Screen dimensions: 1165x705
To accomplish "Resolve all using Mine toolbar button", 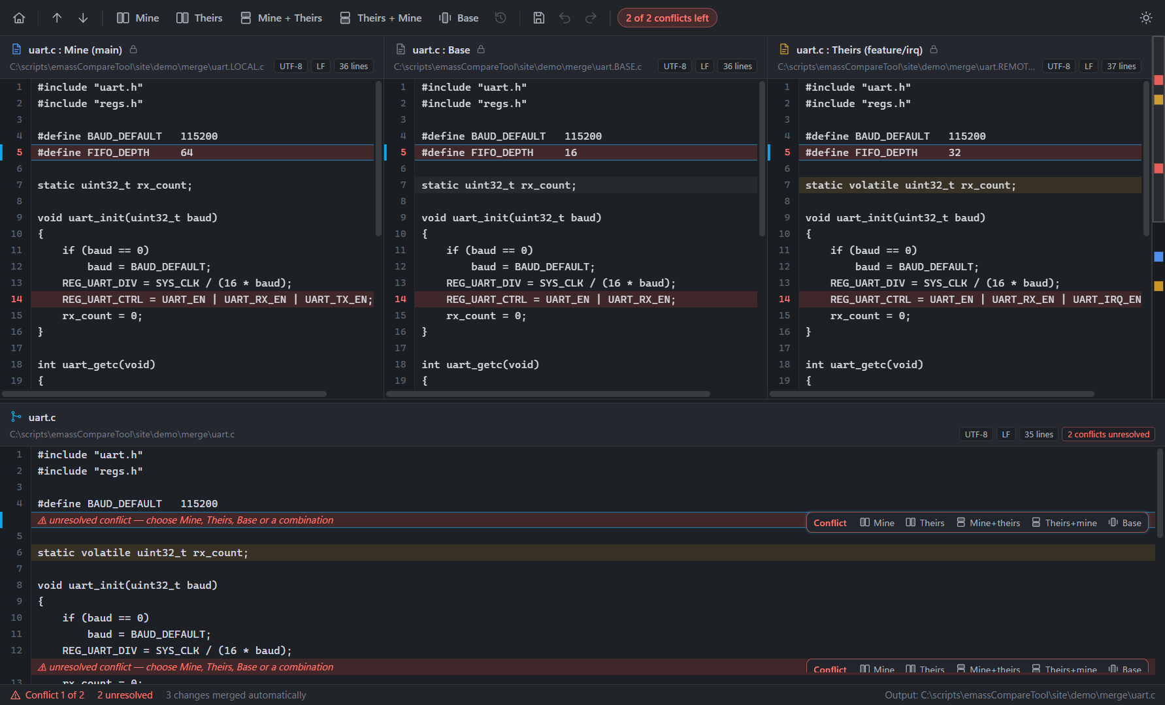I will (138, 18).
